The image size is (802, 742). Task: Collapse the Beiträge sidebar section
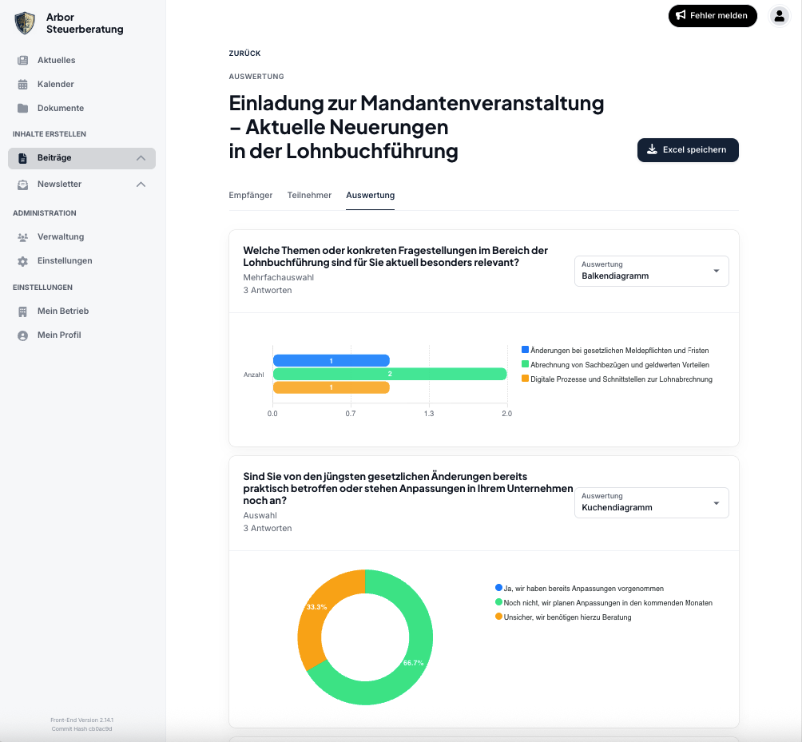click(141, 158)
